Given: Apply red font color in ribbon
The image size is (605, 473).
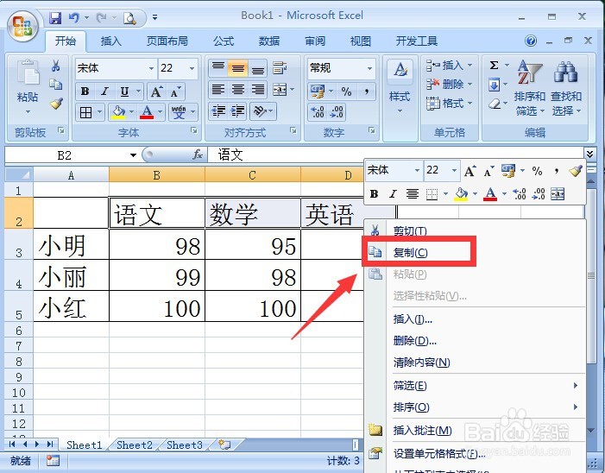Looking at the screenshot, I should pyautogui.click(x=147, y=112).
